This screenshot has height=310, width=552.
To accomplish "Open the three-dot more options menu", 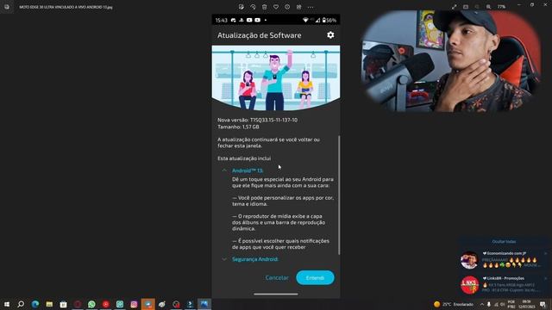I will coord(310,7).
